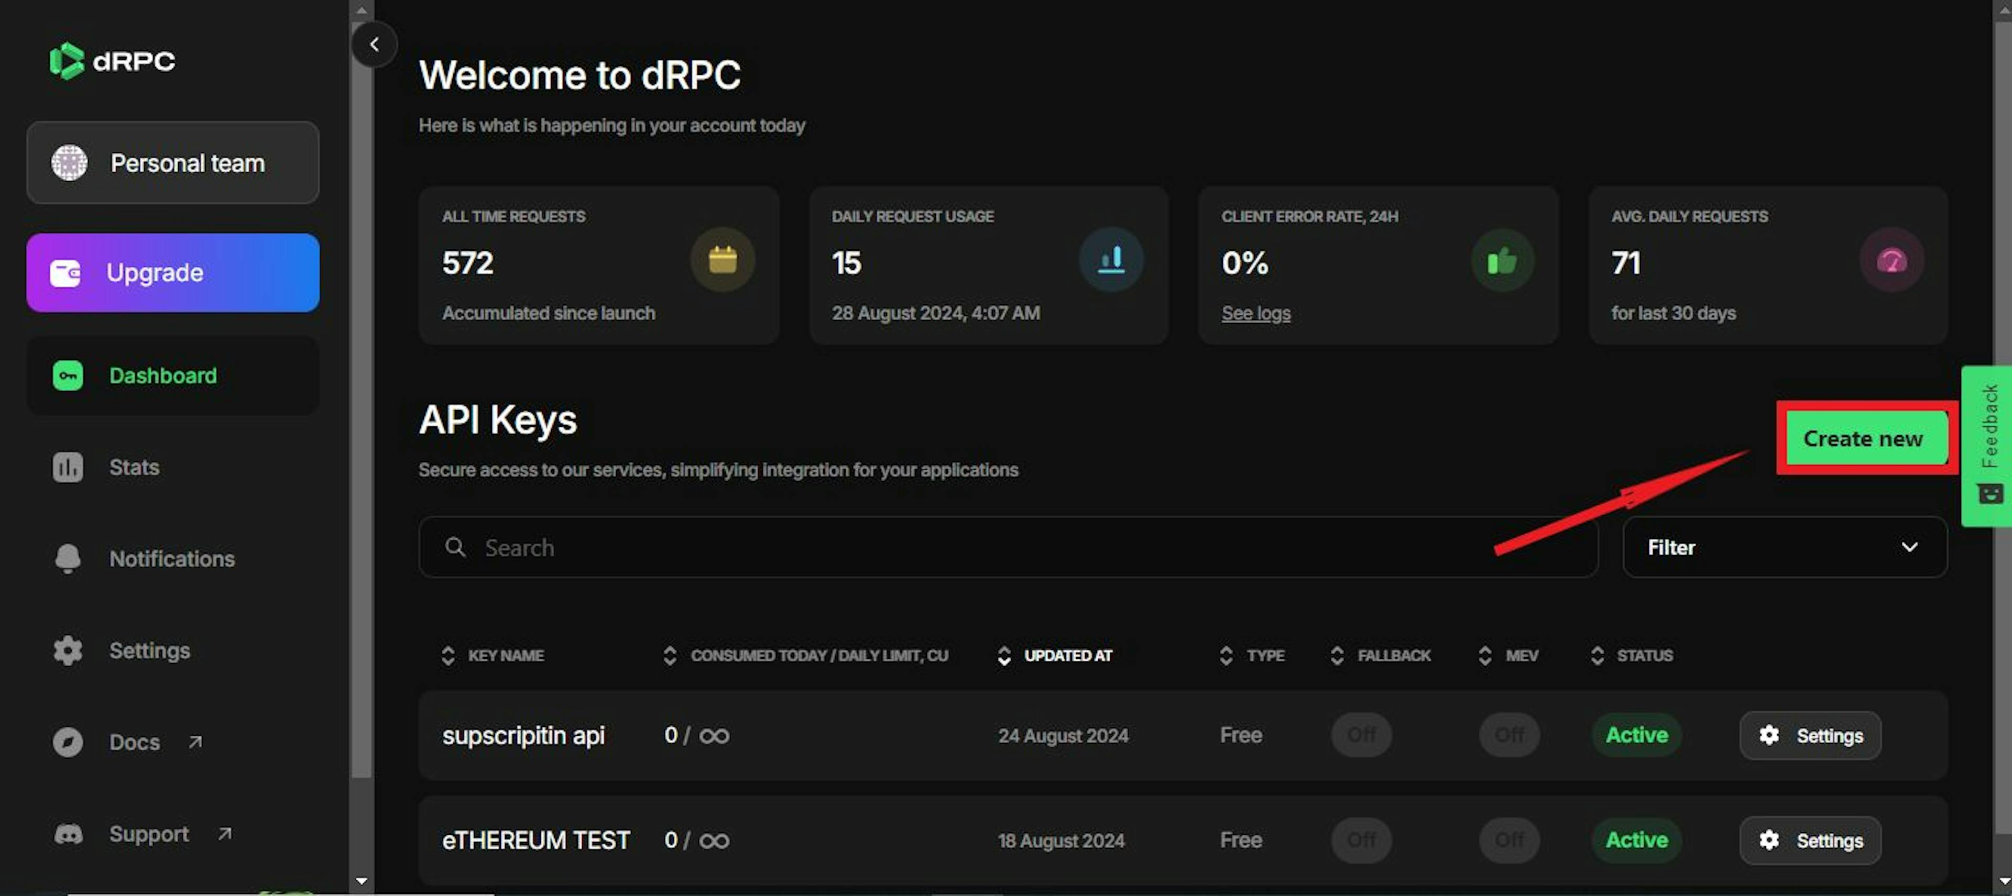Click the 28 August 2024, 4:07 AM timestamp
Viewport: 2012px width, 896px height.
point(936,313)
